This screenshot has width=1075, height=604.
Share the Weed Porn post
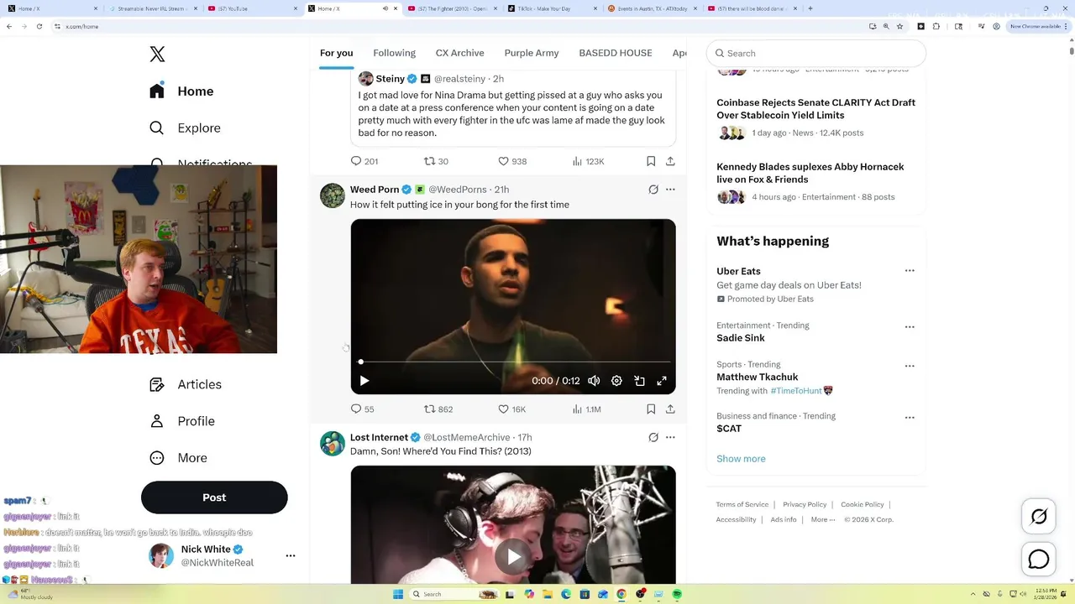point(670,409)
